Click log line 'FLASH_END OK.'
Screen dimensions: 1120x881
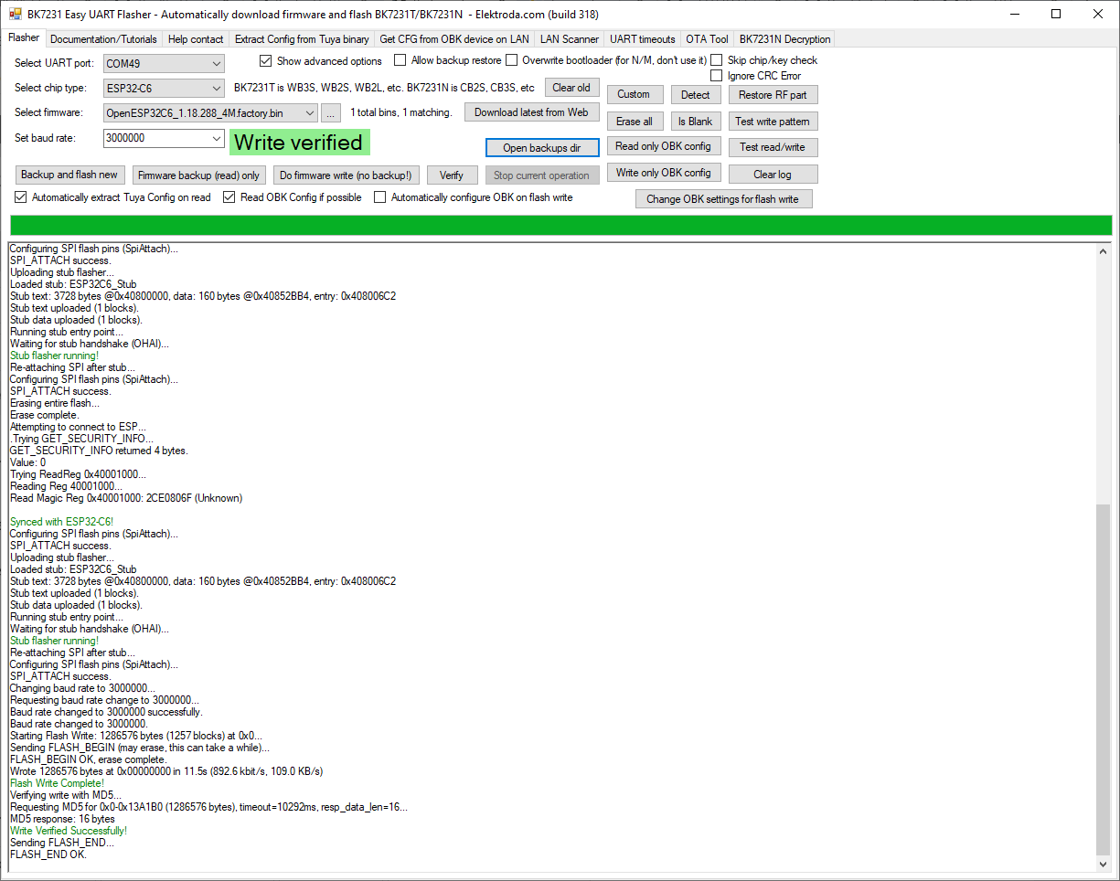[x=48, y=854]
